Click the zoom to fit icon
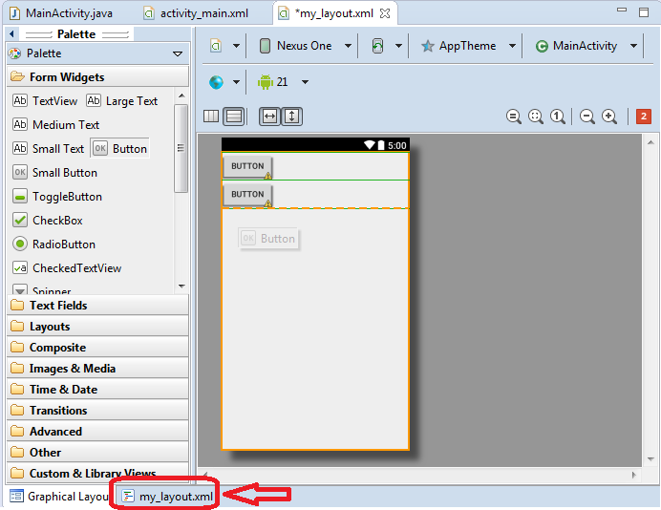The height and width of the screenshot is (510, 661). coord(536,117)
